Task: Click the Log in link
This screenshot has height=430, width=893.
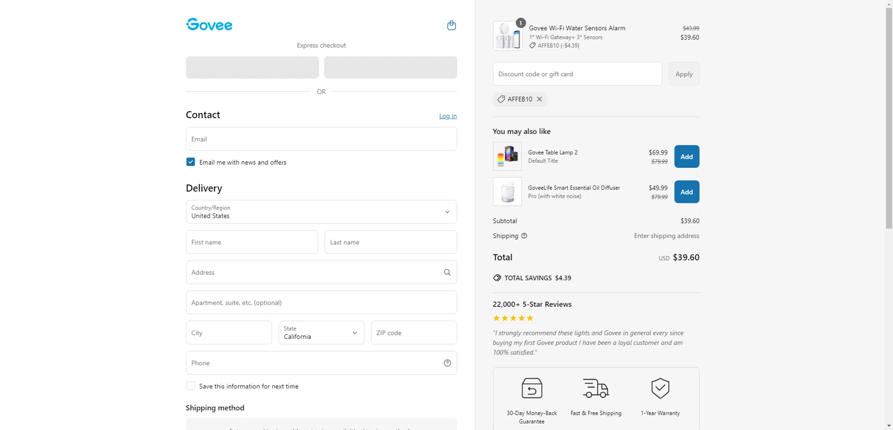Action: 448,116
